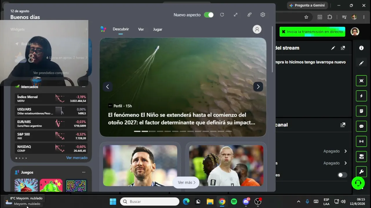Open more options for the Juegos widget
This screenshot has height=208, width=371.
point(84,172)
